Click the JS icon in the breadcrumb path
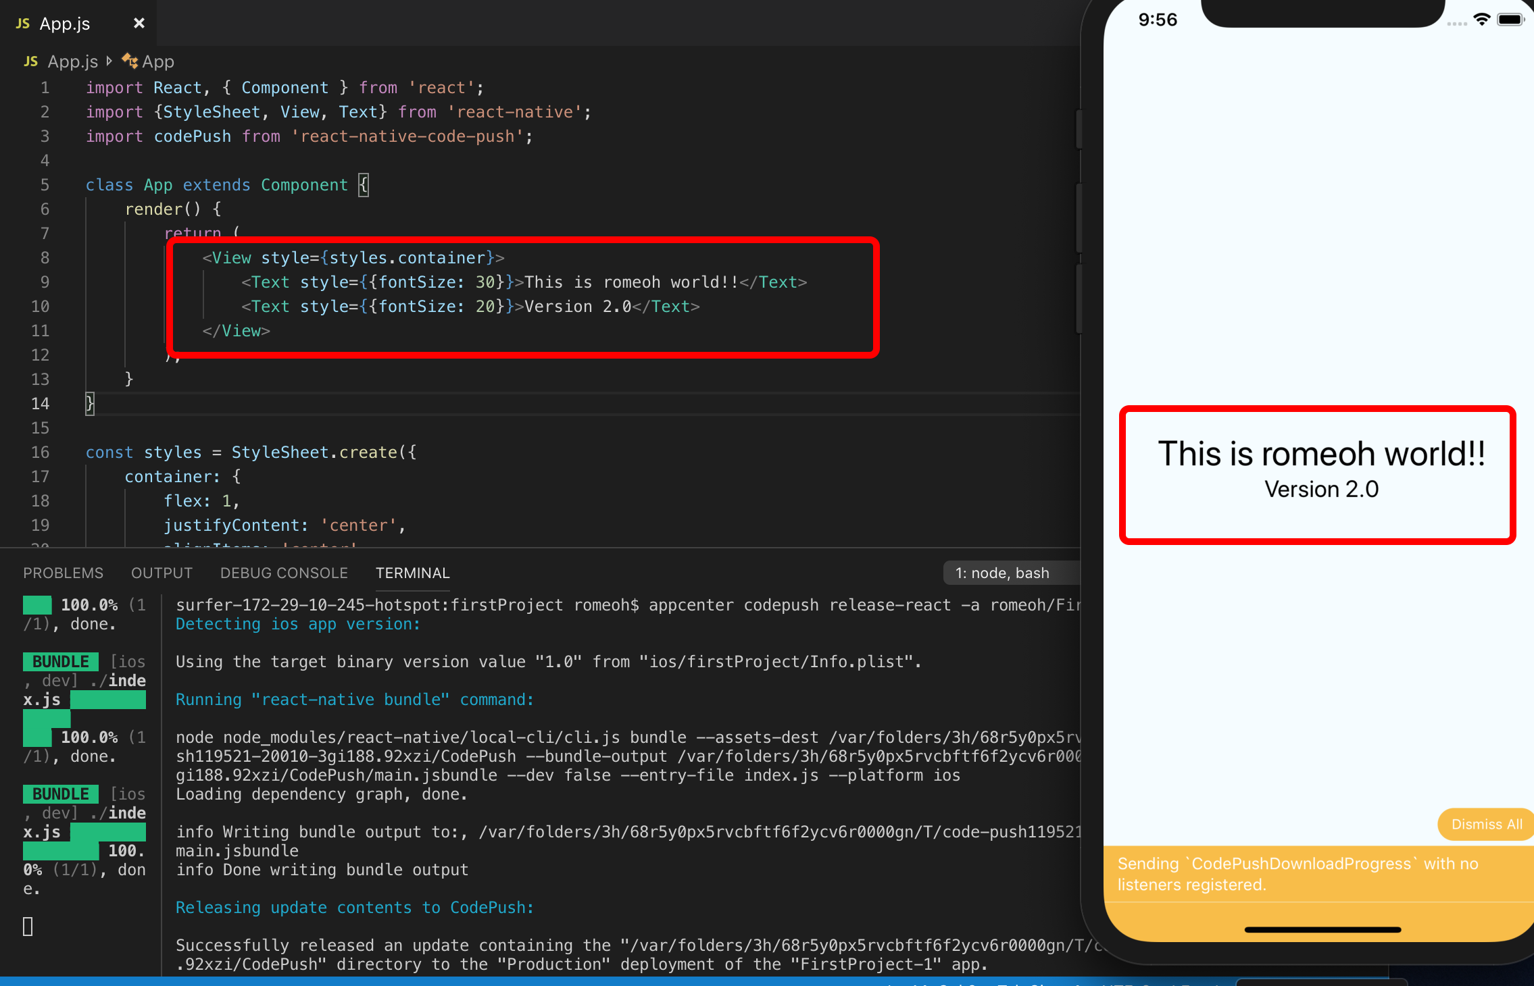 30,61
